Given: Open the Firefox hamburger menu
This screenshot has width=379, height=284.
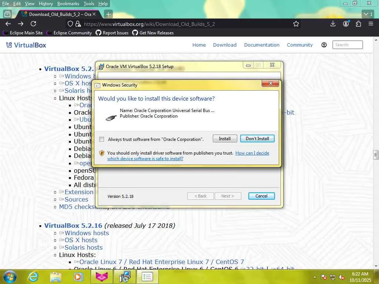Looking at the screenshot, I should 371,24.
